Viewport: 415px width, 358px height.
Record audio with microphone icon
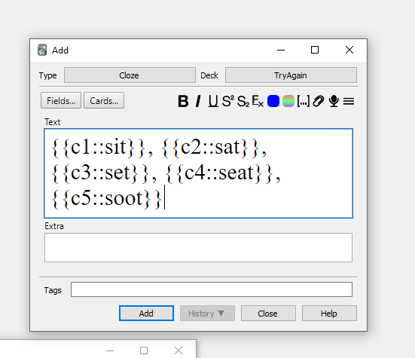[x=334, y=101]
